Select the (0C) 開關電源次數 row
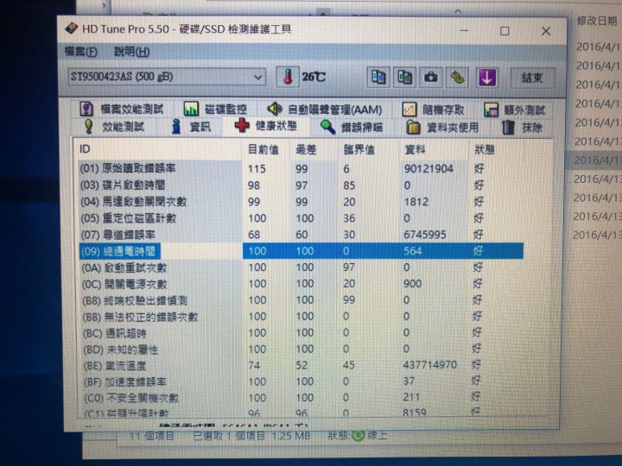622x466 pixels. click(301, 284)
